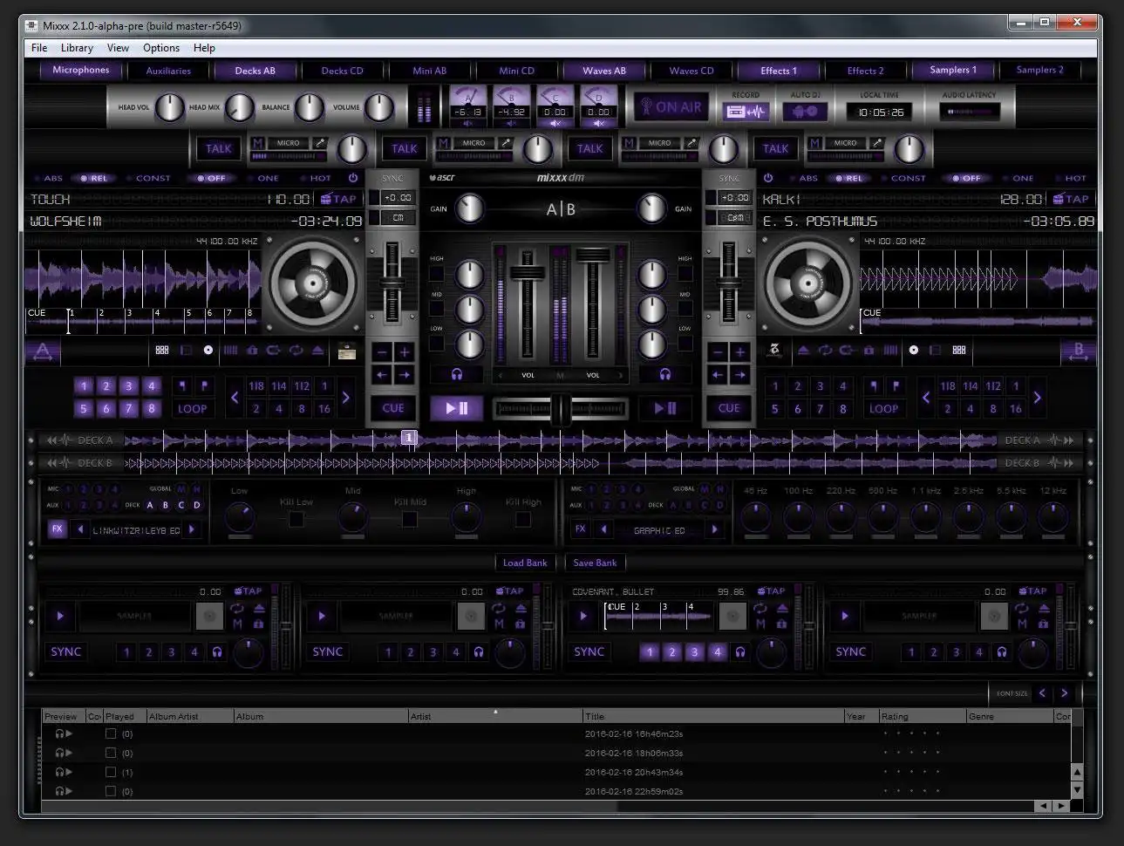Click the Load Bank button
Image resolution: width=1124 pixels, height=846 pixels.
tap(525, 563)
